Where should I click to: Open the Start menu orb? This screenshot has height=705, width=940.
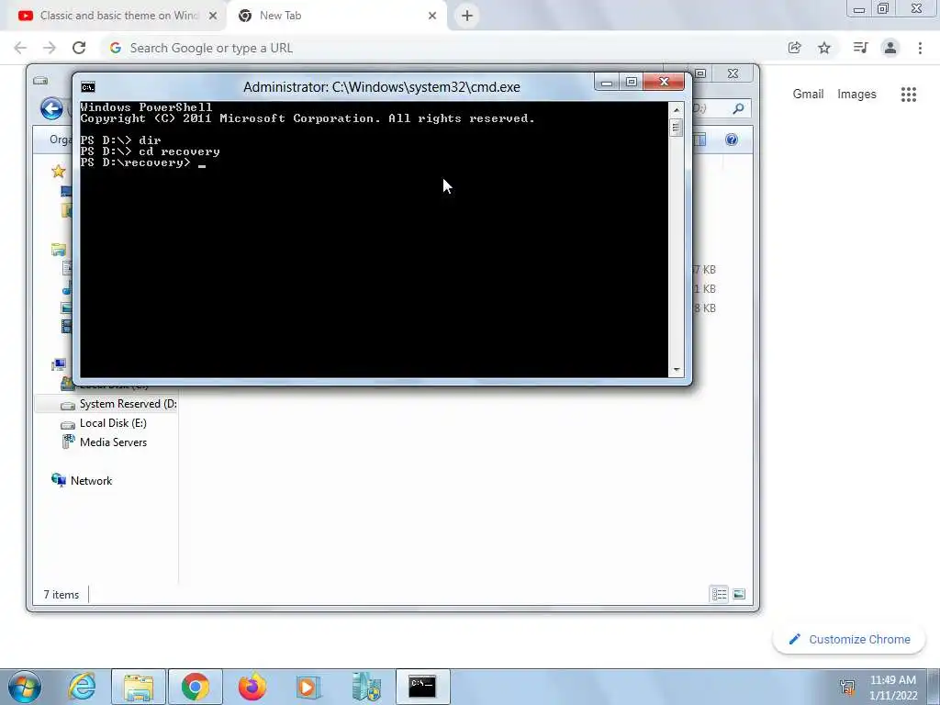click(25, 687)
